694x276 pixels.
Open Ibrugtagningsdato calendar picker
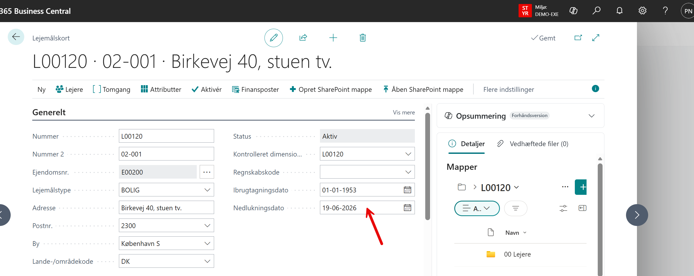[407, 190]
